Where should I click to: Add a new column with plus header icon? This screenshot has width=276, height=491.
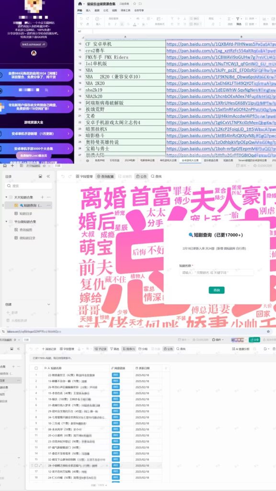pyautogui.click(x=166, y=368)
